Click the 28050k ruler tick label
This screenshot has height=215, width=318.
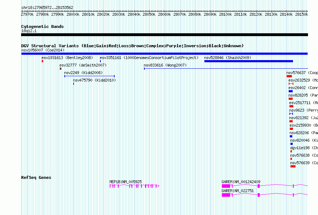point(149,14)
